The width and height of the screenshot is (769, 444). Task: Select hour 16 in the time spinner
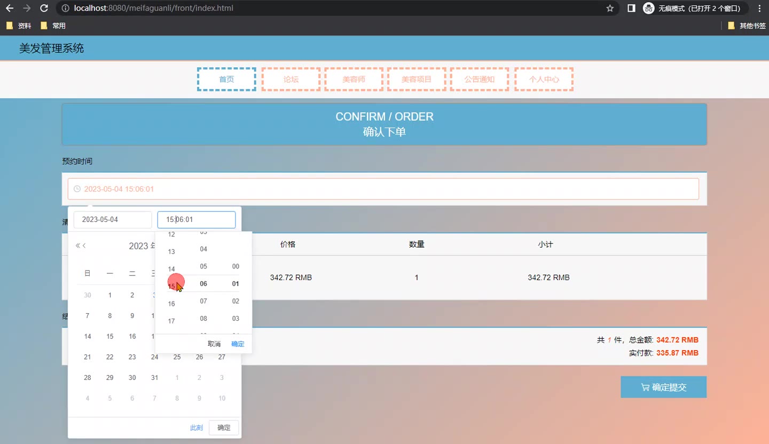(x=171, y=304)
